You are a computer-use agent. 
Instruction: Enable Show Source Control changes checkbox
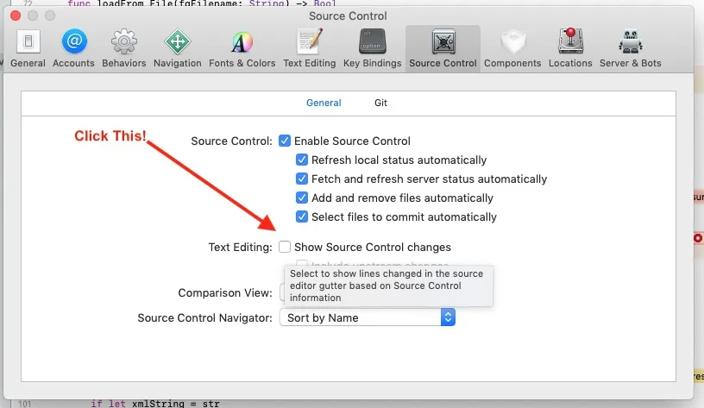pyautogui.click(x=285, y=247)
